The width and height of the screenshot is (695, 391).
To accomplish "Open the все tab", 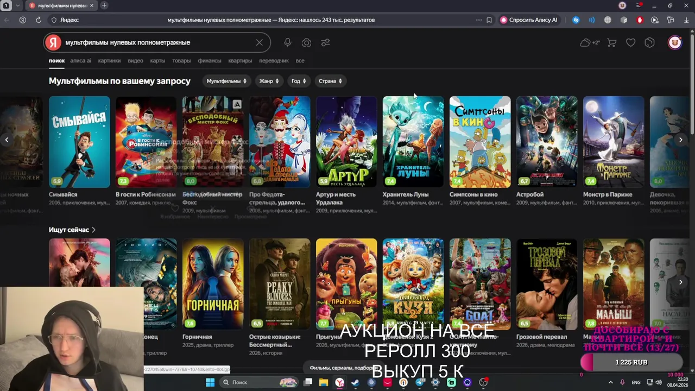I will click(300, 61).
